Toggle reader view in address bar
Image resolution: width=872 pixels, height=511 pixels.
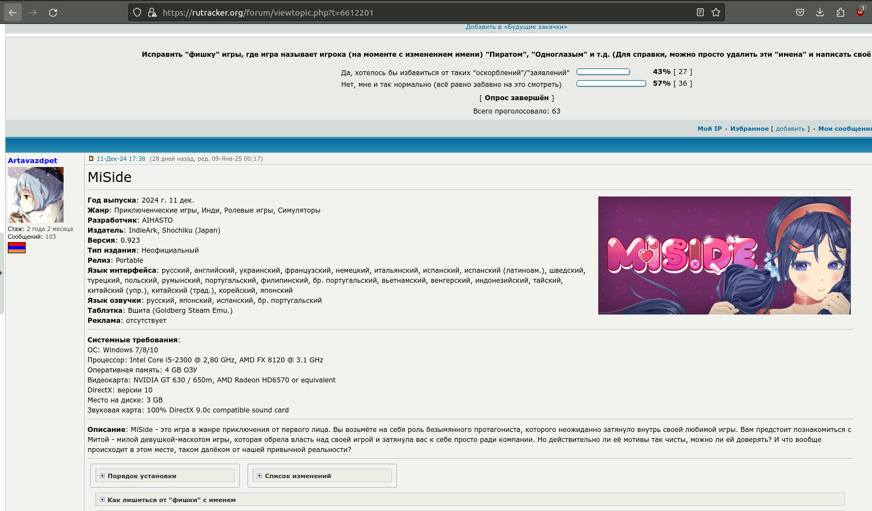pyautogui.click(x=700, y=12)
